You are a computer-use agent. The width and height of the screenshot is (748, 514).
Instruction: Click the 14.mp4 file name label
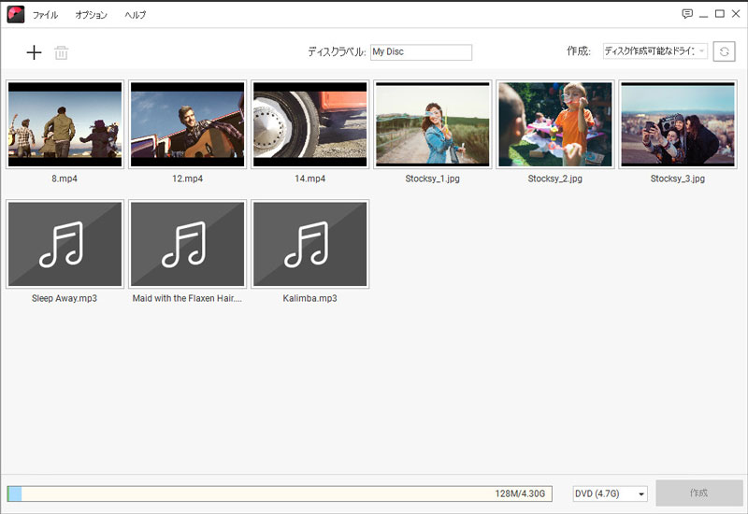[310, 178]
